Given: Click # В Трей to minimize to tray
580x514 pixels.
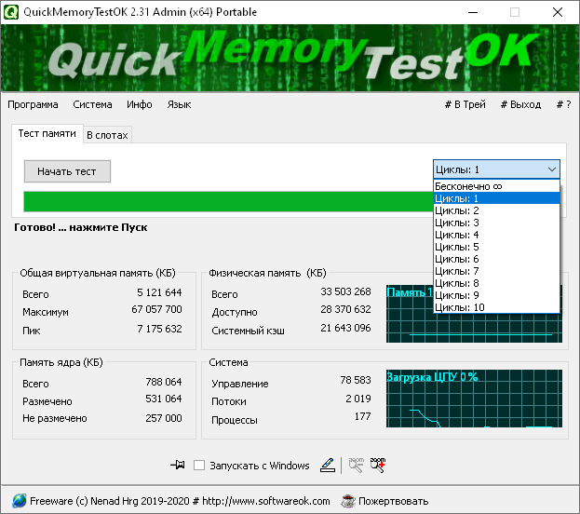Looking at the screenshot, I should pyautogui.click(x=465, y=104).
